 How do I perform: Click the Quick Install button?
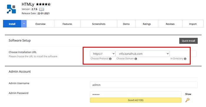pos(188,41)
